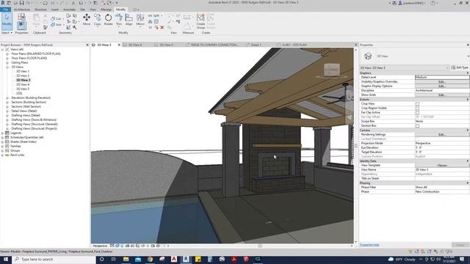The width and height of the screenshot is (470, 264).
Task: Open Chrome from the Windows taskbar
Action: [150, 259]
